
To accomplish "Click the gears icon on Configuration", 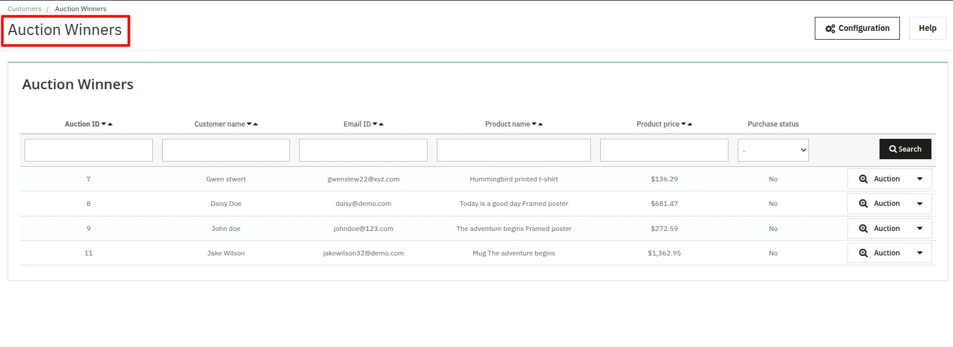I will (x=831, y=29).
